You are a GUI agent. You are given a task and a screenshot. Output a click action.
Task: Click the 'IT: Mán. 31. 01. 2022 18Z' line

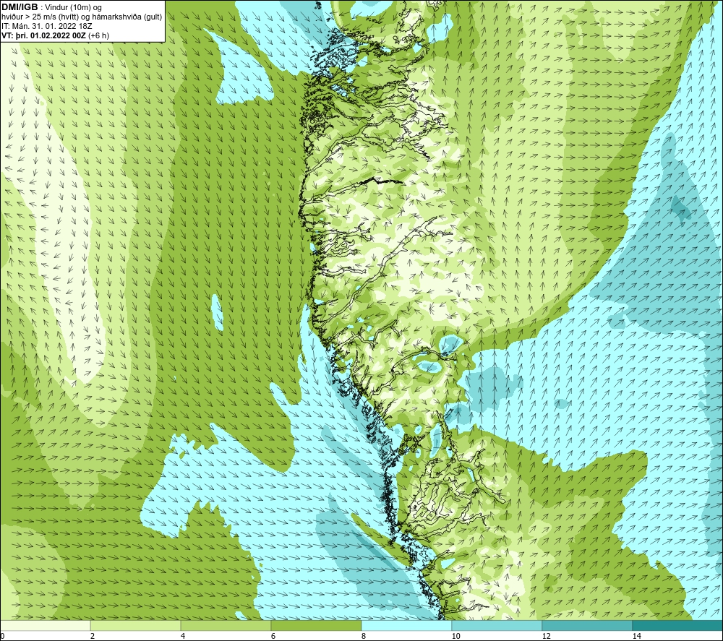pos(46,26)
